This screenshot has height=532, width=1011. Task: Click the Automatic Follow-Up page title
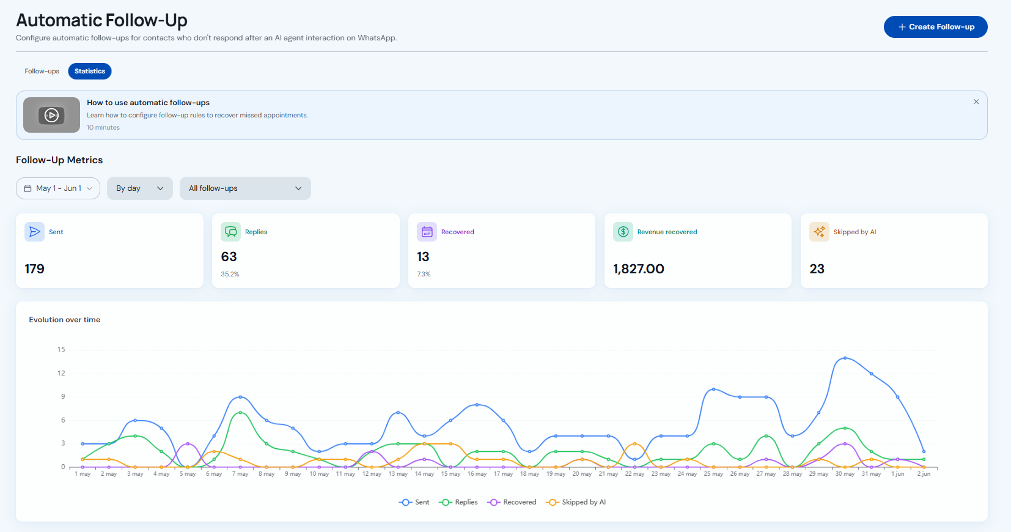(101, 20)
